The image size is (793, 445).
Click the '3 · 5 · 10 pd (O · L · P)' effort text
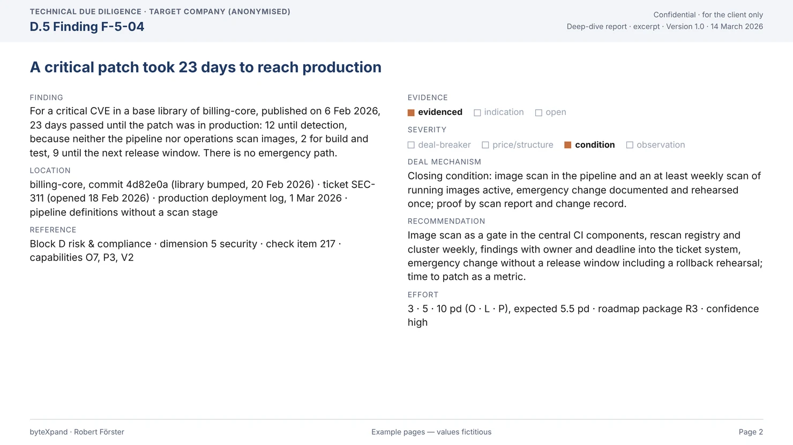[x=458, y=309]
